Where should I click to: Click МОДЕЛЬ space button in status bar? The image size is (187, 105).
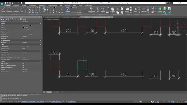coord(136,102)
